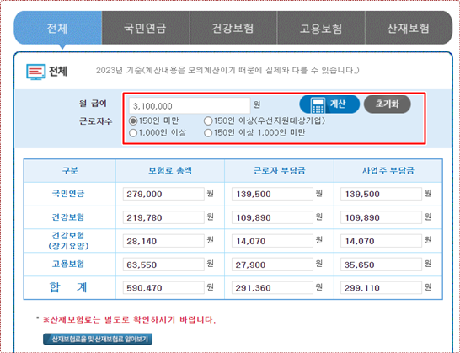The height and width of the screenshot is (353, 460).
Task: Click the 근로자 부담금 column header
Action: (x=280, y=171)
